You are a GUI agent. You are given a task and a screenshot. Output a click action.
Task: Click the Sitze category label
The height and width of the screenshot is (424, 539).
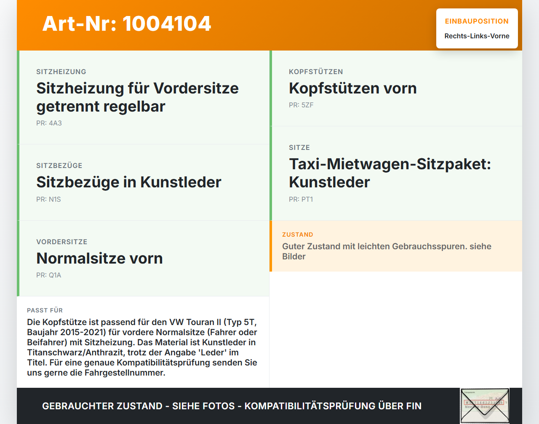[299, 147]
